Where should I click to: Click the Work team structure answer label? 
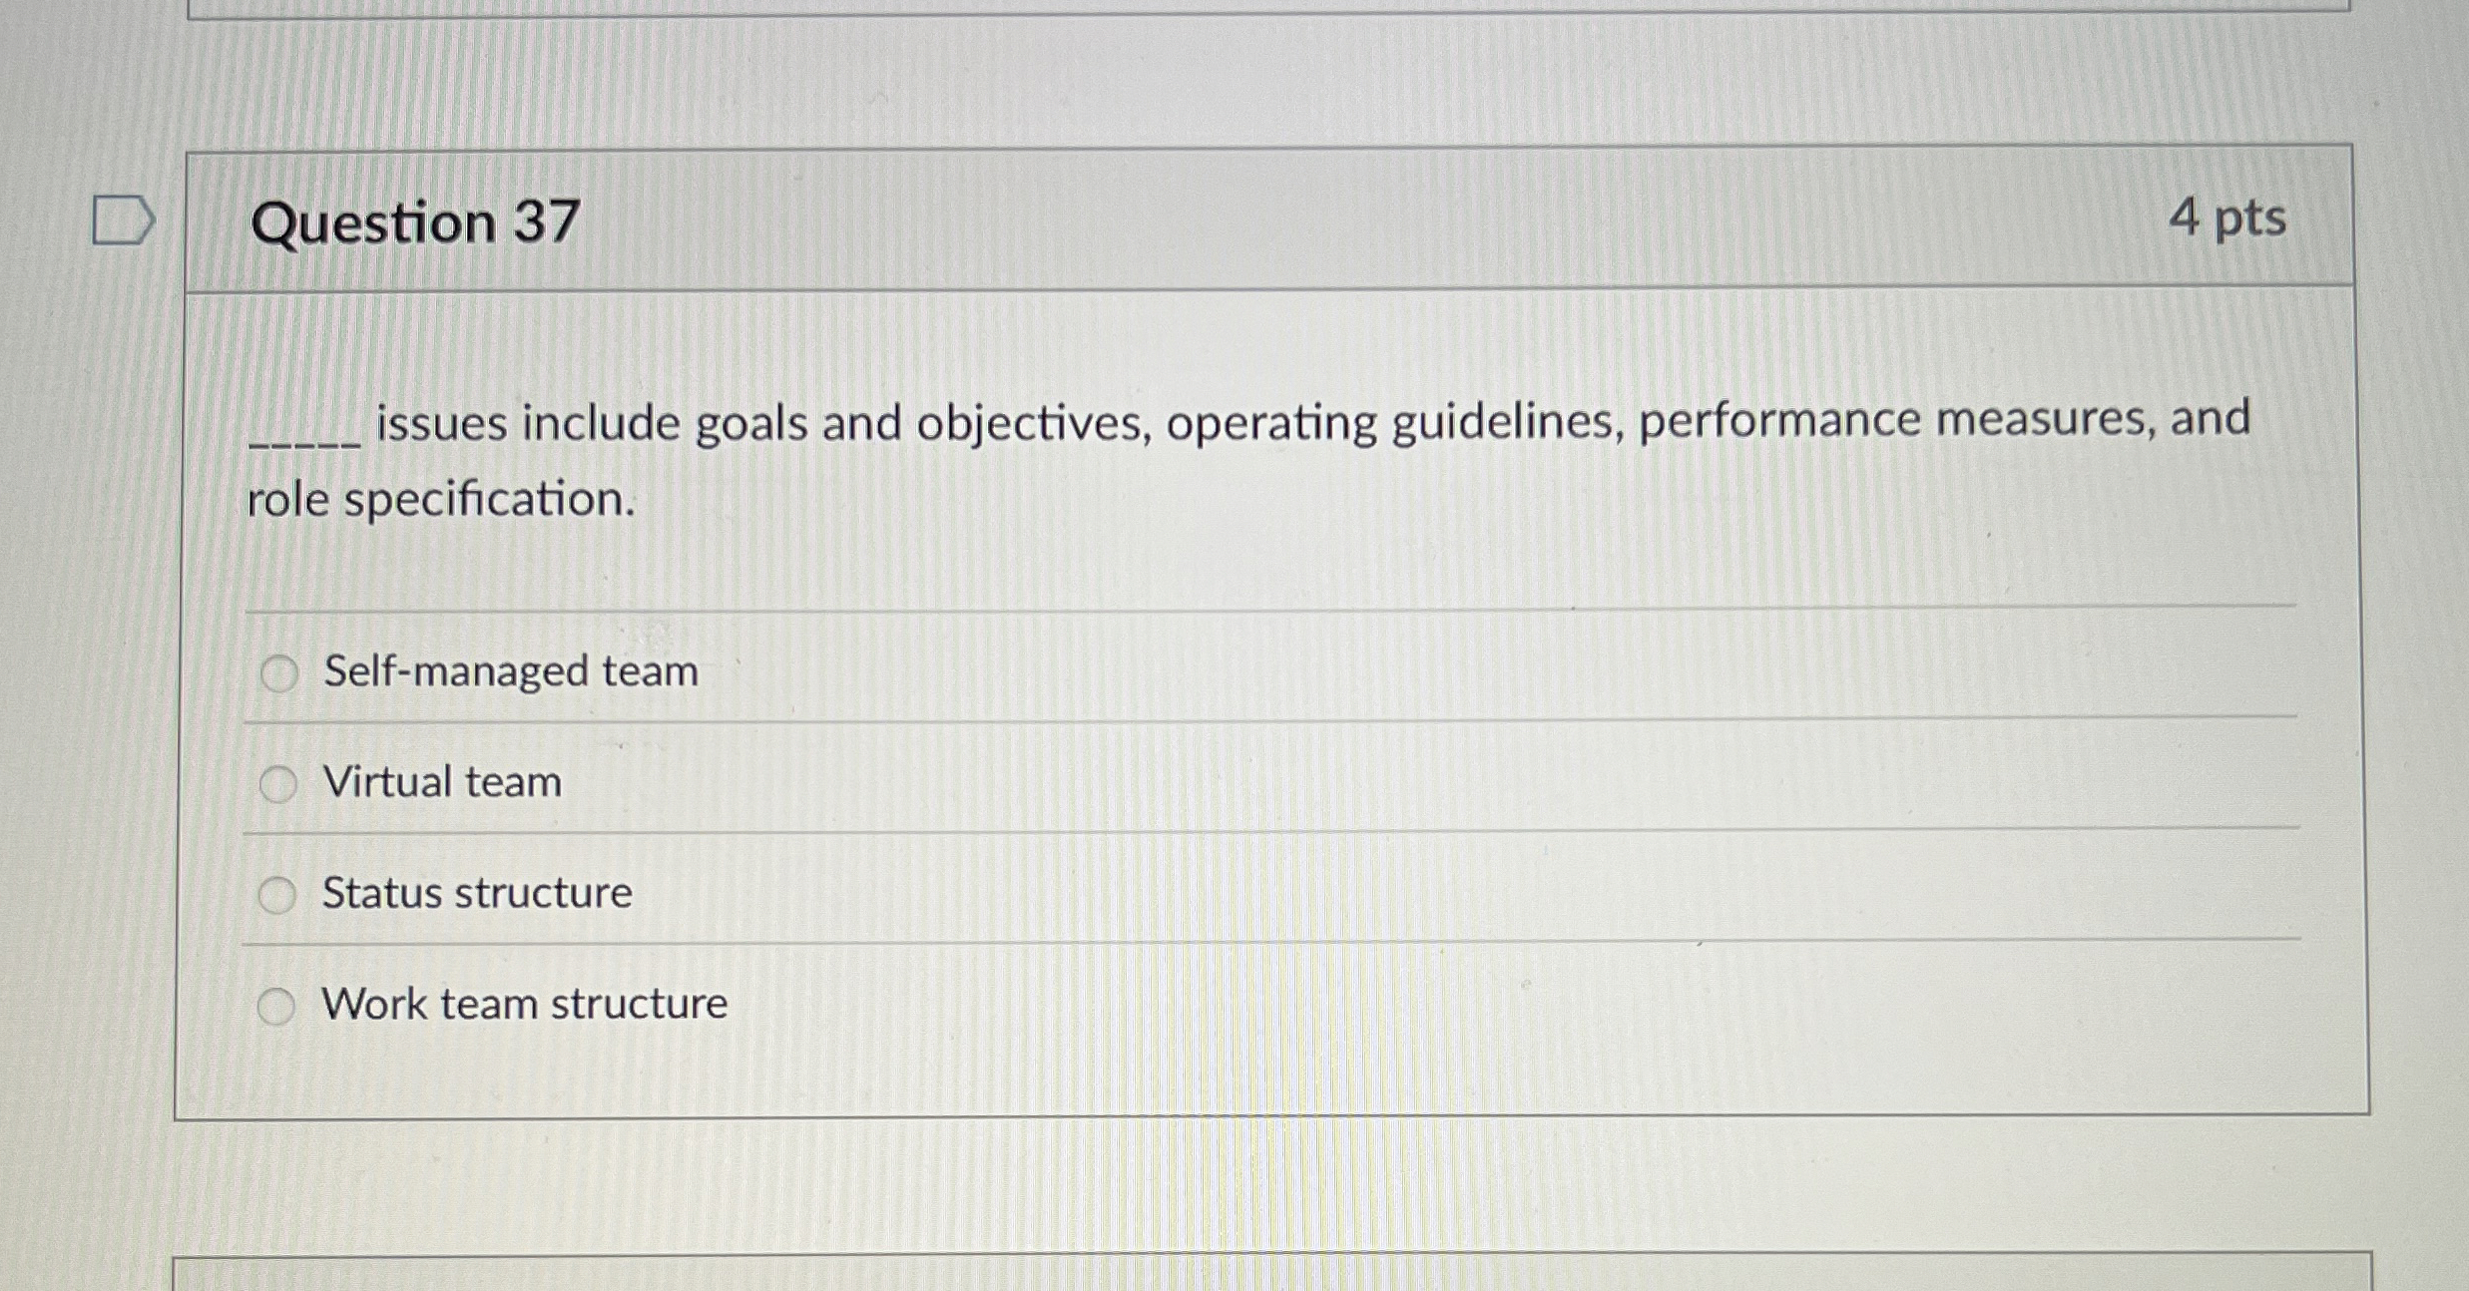pos(525,1005)
